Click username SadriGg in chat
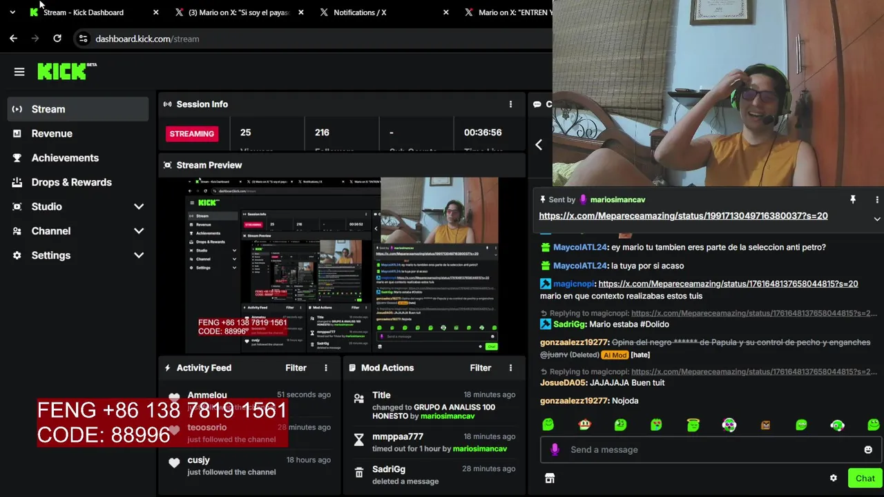The width and height of the screenshot is (884, 497). (x=569, y=324)
